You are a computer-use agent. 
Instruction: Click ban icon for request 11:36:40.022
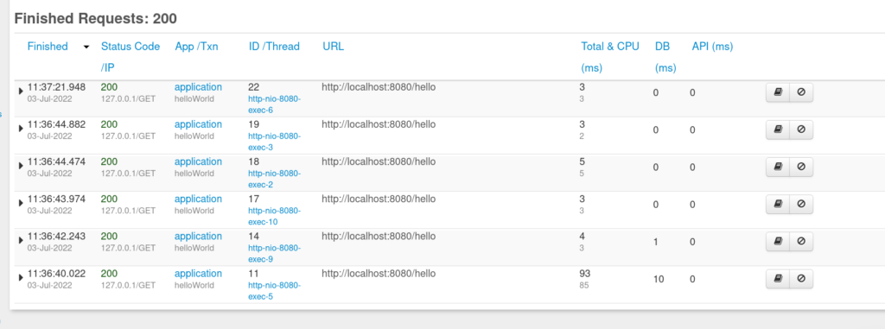click(x=801, y=279)
